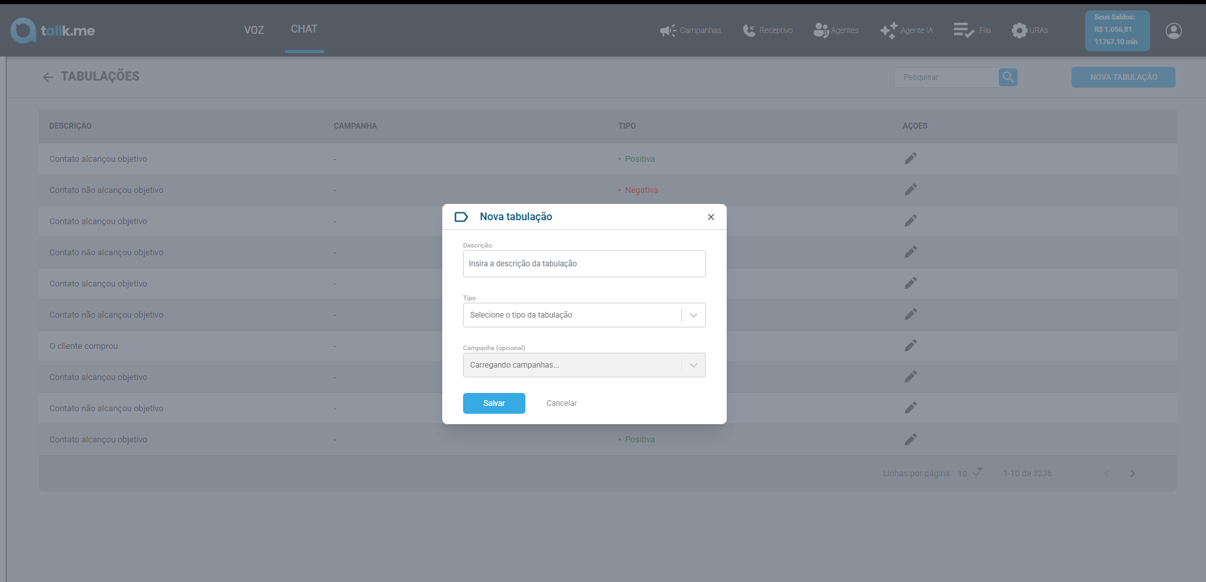Click the NOVA TABULAÇÃO button
Viewport: 1206px width, 582px height.
tap(1124, 77)
